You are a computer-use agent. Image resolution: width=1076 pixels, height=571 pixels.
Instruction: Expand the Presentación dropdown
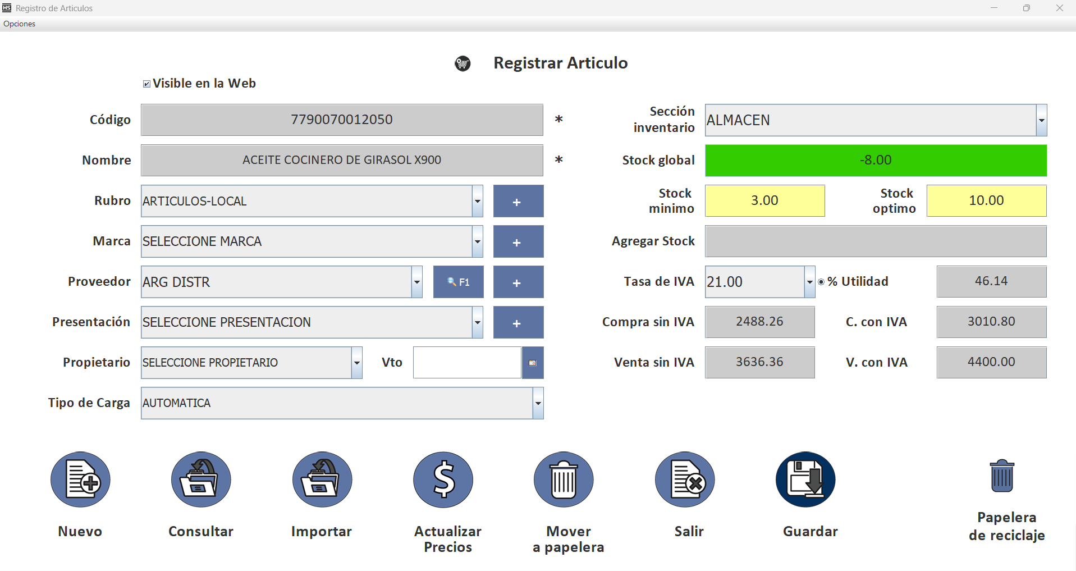tap(477, 322)
